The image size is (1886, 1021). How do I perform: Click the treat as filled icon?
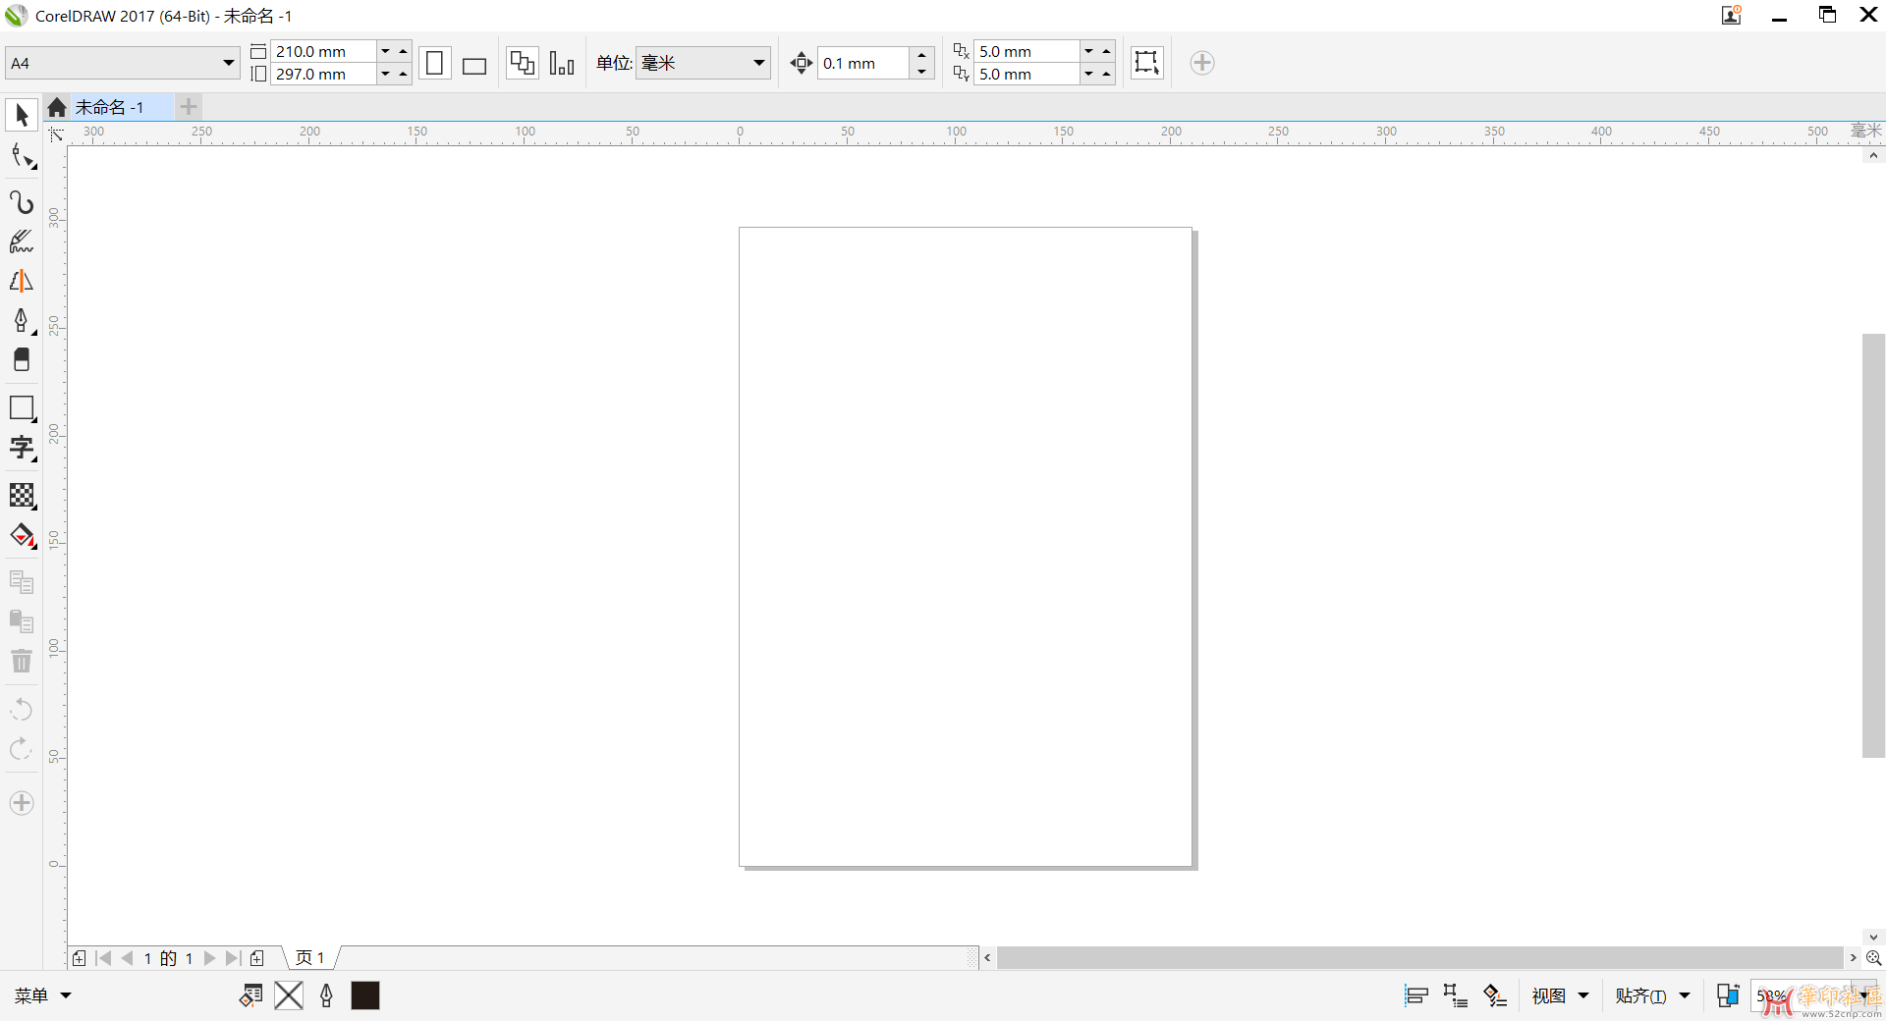click(1146, 62)
